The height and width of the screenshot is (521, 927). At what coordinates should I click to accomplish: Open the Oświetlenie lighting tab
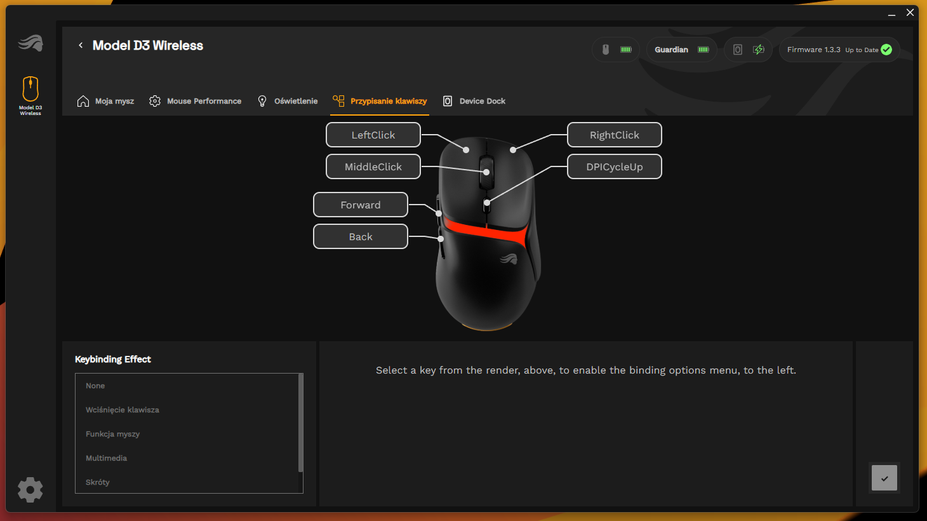click(288, 101)
